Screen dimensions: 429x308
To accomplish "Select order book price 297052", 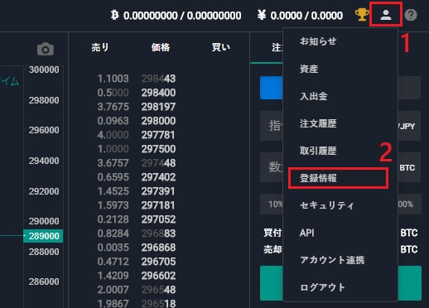I will pyautogui.click(x=158, y=219).
